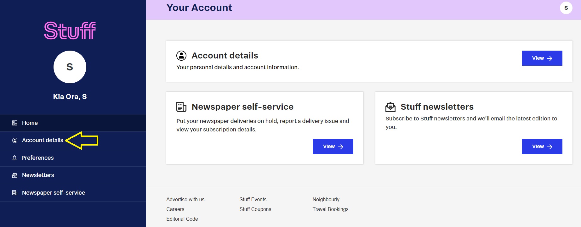Go to Home in the sidebar
The width and height of the screenshot is (581, 227).
click(x=73, y=123)
